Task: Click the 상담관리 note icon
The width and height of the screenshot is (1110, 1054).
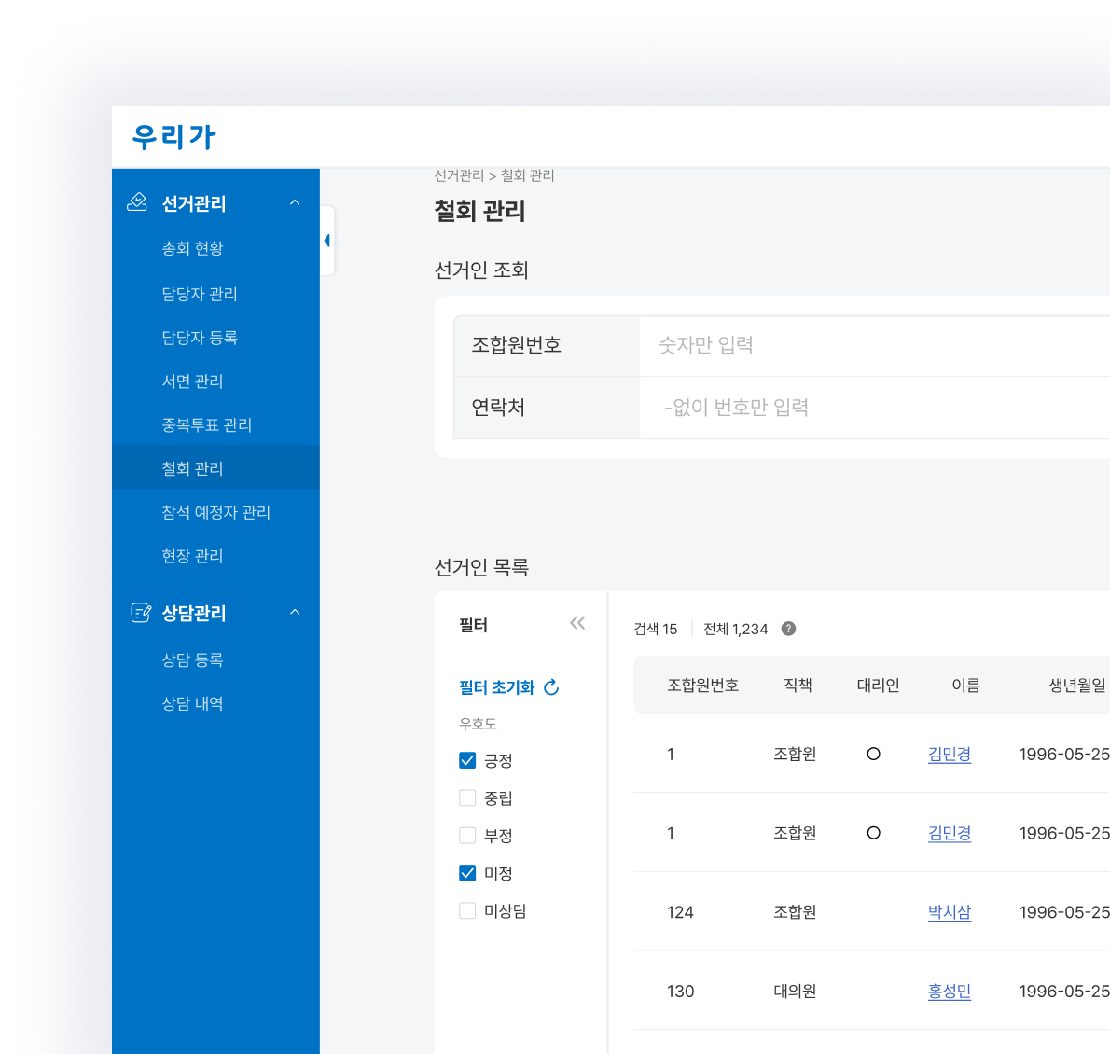Action: pyautogui.click(x=140, y=612)
